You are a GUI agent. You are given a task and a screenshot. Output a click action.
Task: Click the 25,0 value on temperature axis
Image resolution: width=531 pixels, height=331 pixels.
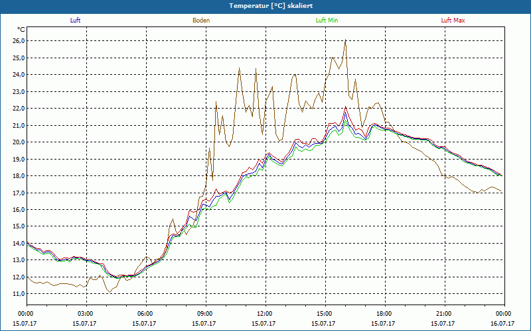click(19, 58)
